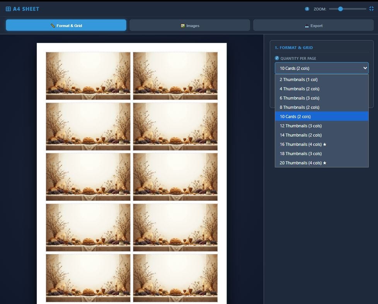Click the info icon beside Quantity Per Page

point(278,58)
